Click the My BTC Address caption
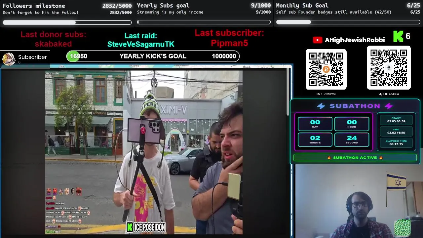 326,94
